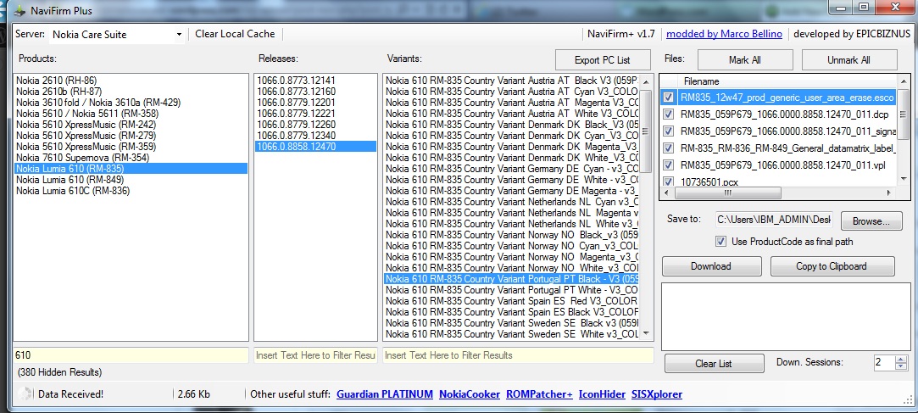Click the products filter field containing 610

pyautogui.click(x=131, y=355)
